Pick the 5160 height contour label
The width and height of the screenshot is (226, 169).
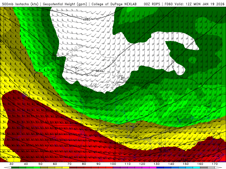100,129
